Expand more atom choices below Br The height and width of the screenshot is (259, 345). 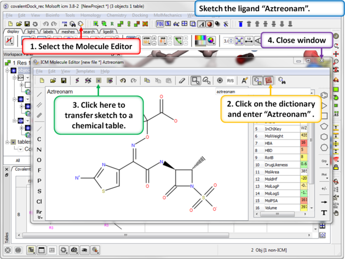[39, 217]
